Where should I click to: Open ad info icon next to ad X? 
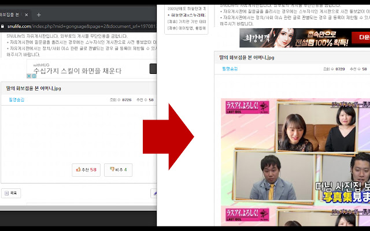point(34,76)
